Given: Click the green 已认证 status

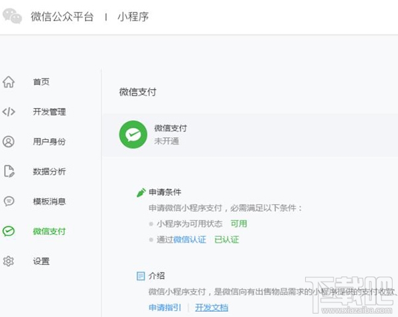Looking at the screenshot, I should (227, 239).
